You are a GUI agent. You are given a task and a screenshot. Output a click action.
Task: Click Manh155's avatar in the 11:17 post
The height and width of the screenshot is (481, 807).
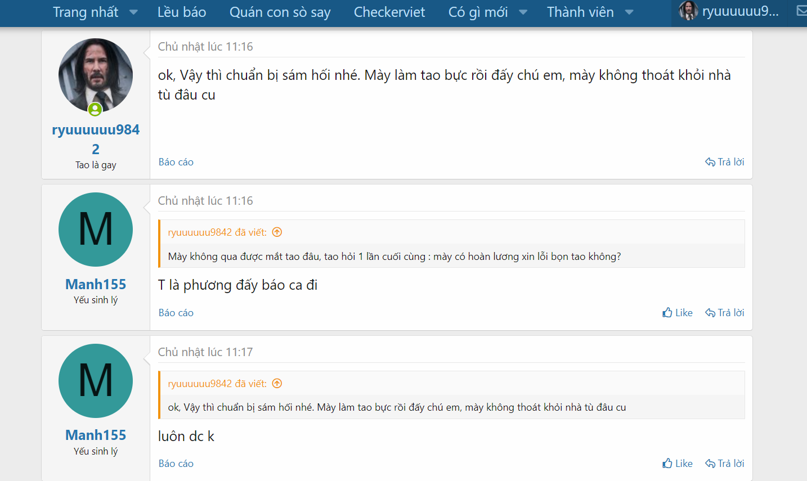coord(96,381)
